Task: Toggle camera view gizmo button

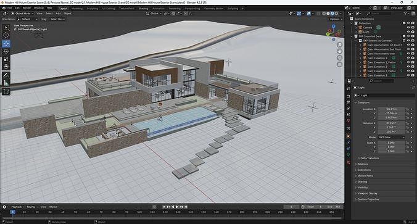Action: click(340, 58)
